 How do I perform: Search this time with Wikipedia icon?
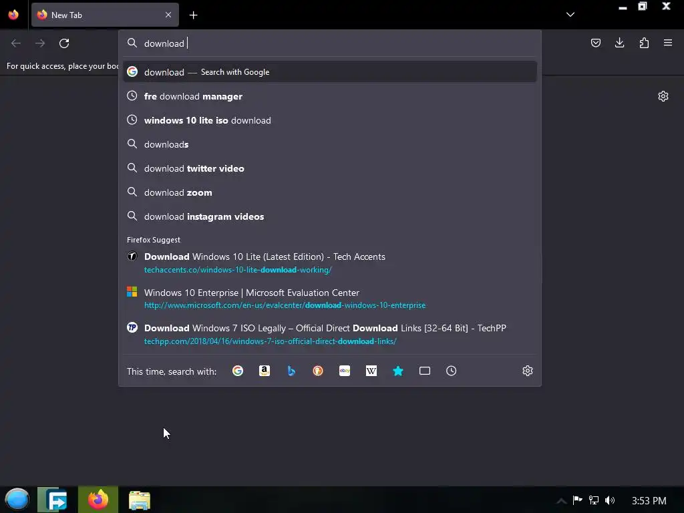(371, 371)
